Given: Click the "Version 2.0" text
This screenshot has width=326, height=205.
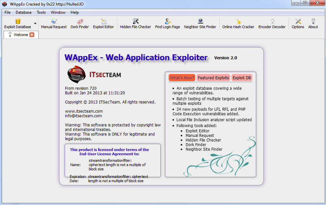Looking at the screenshot, I should 225,58.
